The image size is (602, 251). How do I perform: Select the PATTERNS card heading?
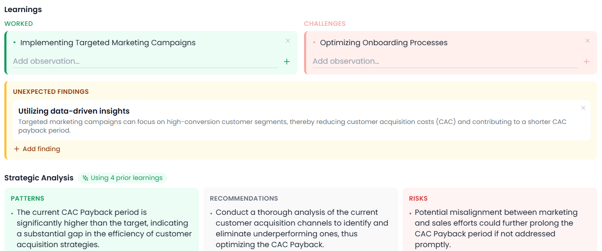28,198
